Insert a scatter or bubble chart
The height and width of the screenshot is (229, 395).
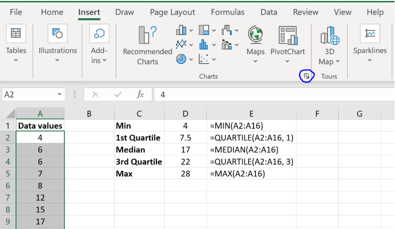point(204,59)
